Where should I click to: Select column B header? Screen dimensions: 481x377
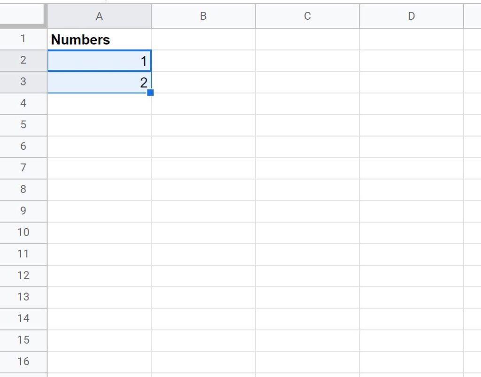point(203,16)
